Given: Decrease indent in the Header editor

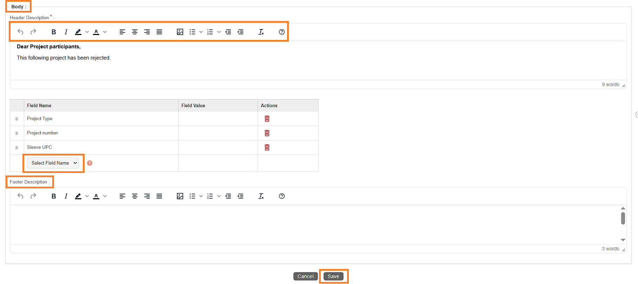Looking at the screenshot, I should click(x=228, y=32).
